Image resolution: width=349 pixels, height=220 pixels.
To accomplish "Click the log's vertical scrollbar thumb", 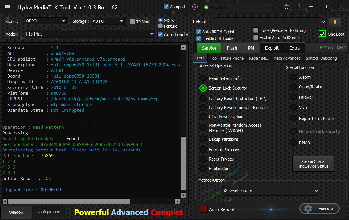I will click(x=183, y=163).
